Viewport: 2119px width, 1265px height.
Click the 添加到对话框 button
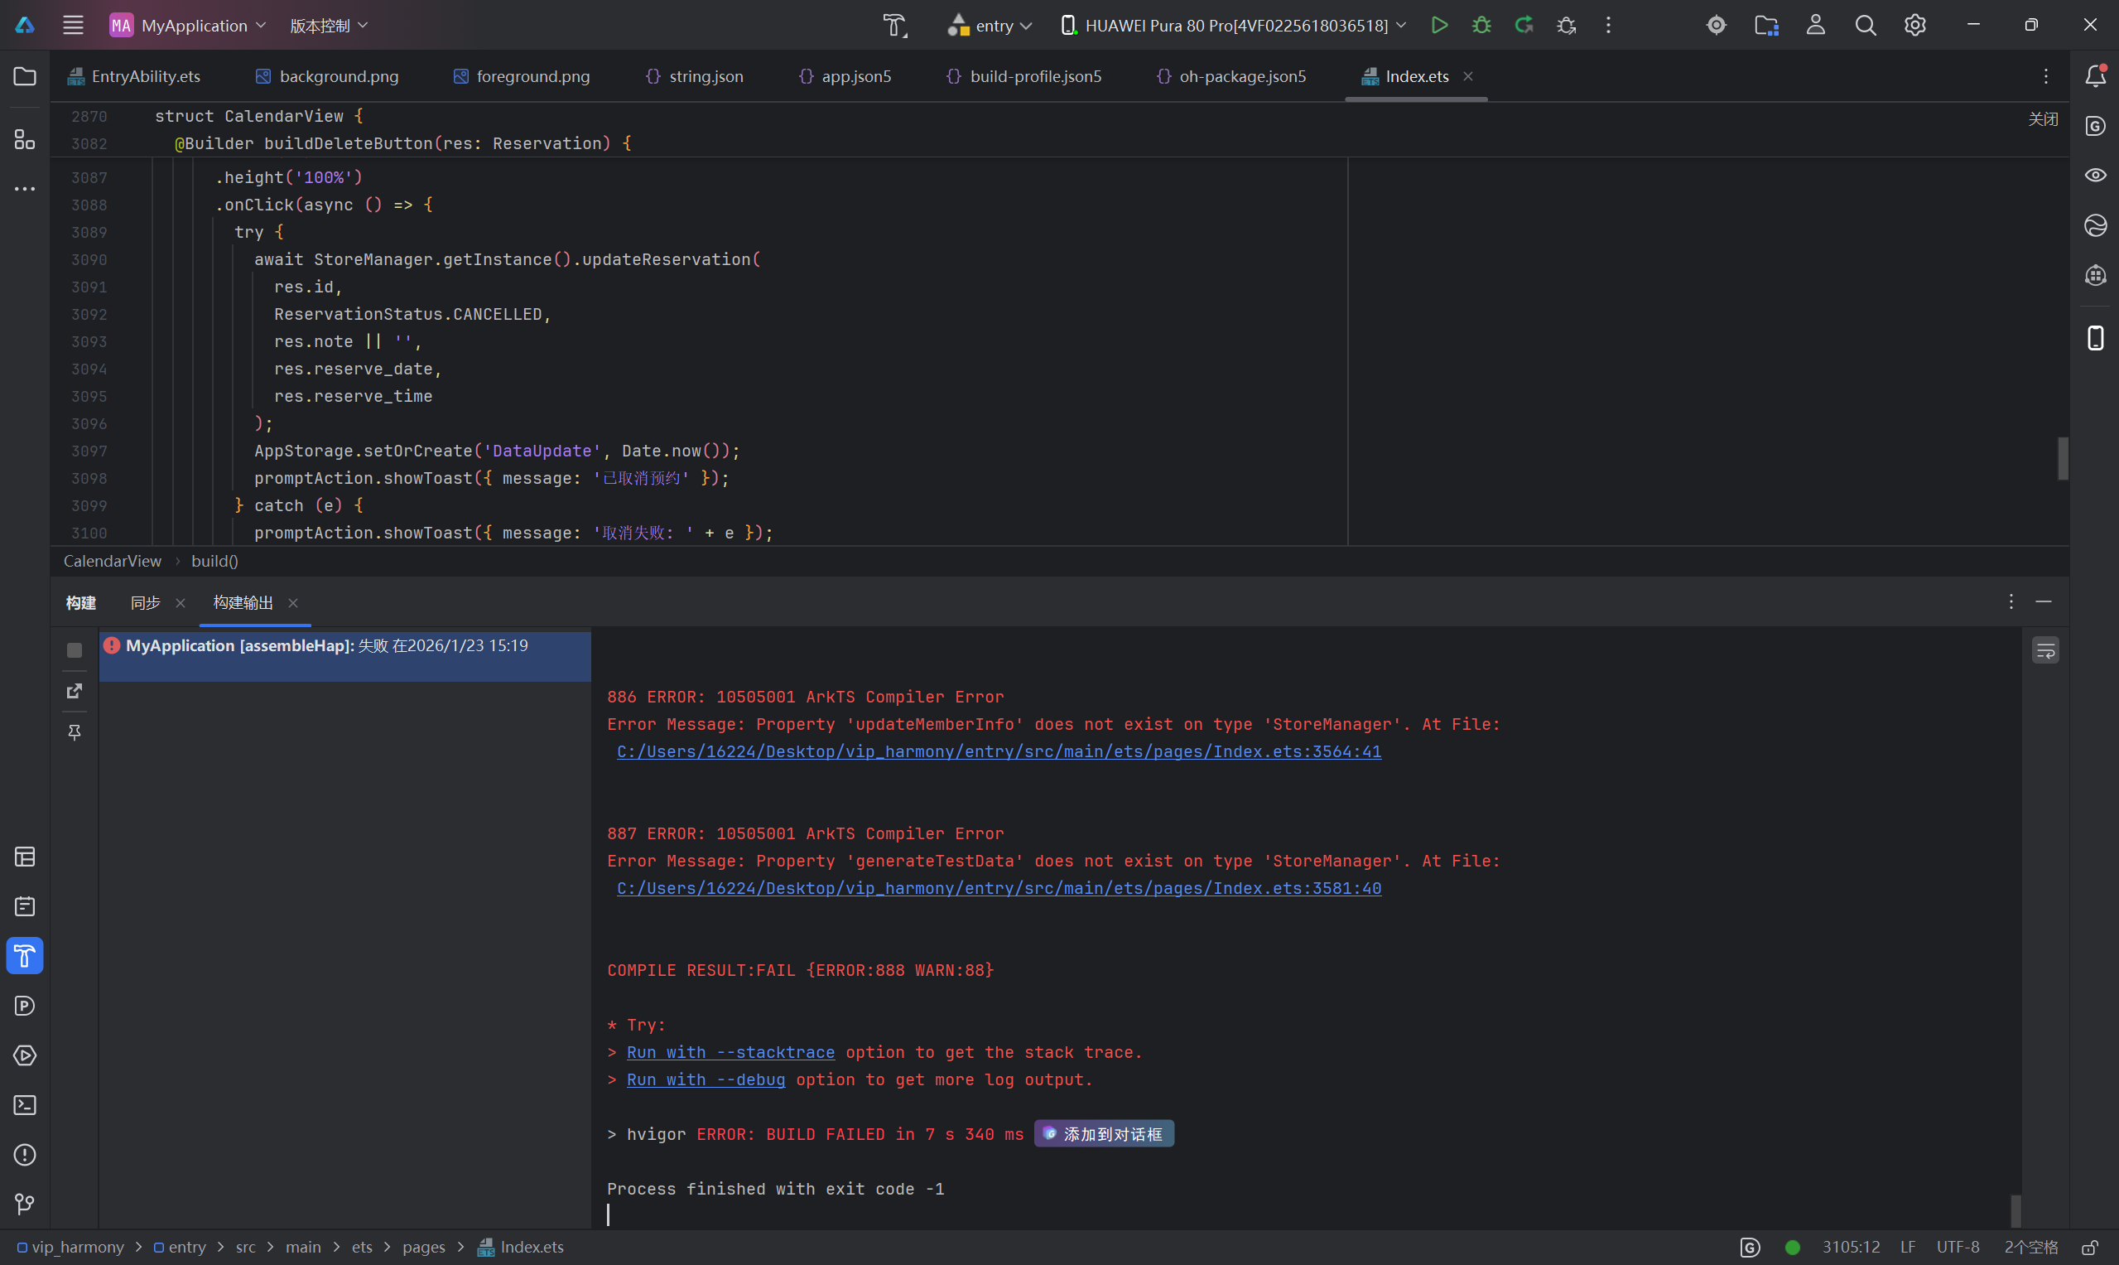pyautogui.click(x=1103, y=1135)
